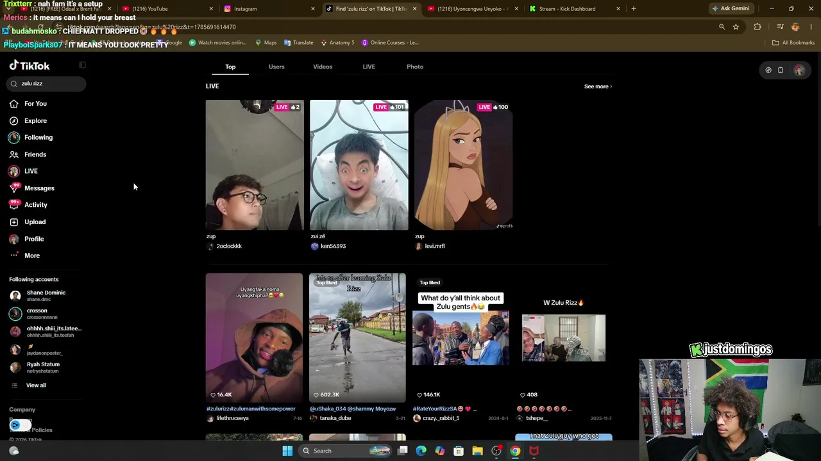Play the 'Me after learning Zulu Rizz' video
Viewport: 821px width, 461px height.
tap(357, 337)
